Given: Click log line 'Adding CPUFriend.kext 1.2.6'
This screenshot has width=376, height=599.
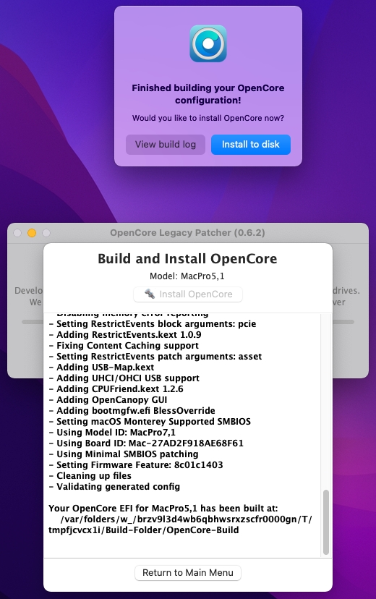Looking at the screenshot, I should coord(116,389).
